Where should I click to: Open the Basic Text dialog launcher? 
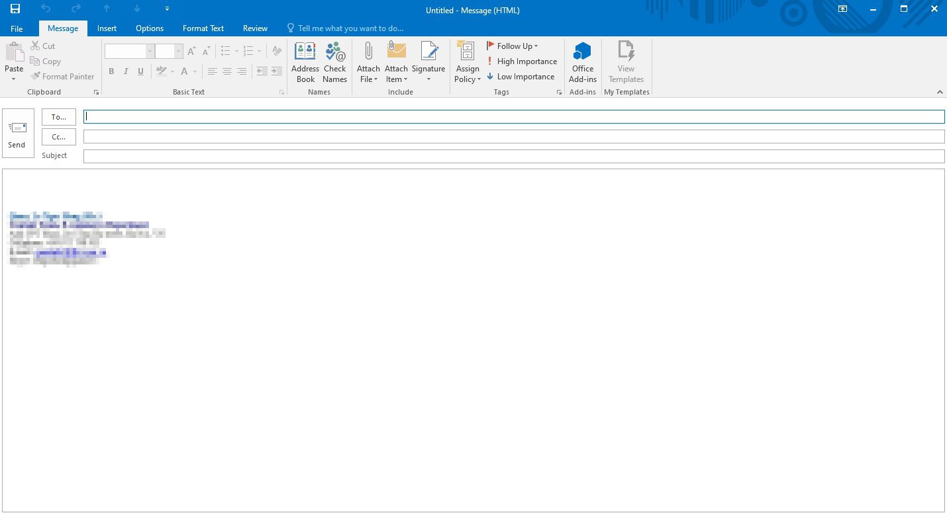click(281, 92)
